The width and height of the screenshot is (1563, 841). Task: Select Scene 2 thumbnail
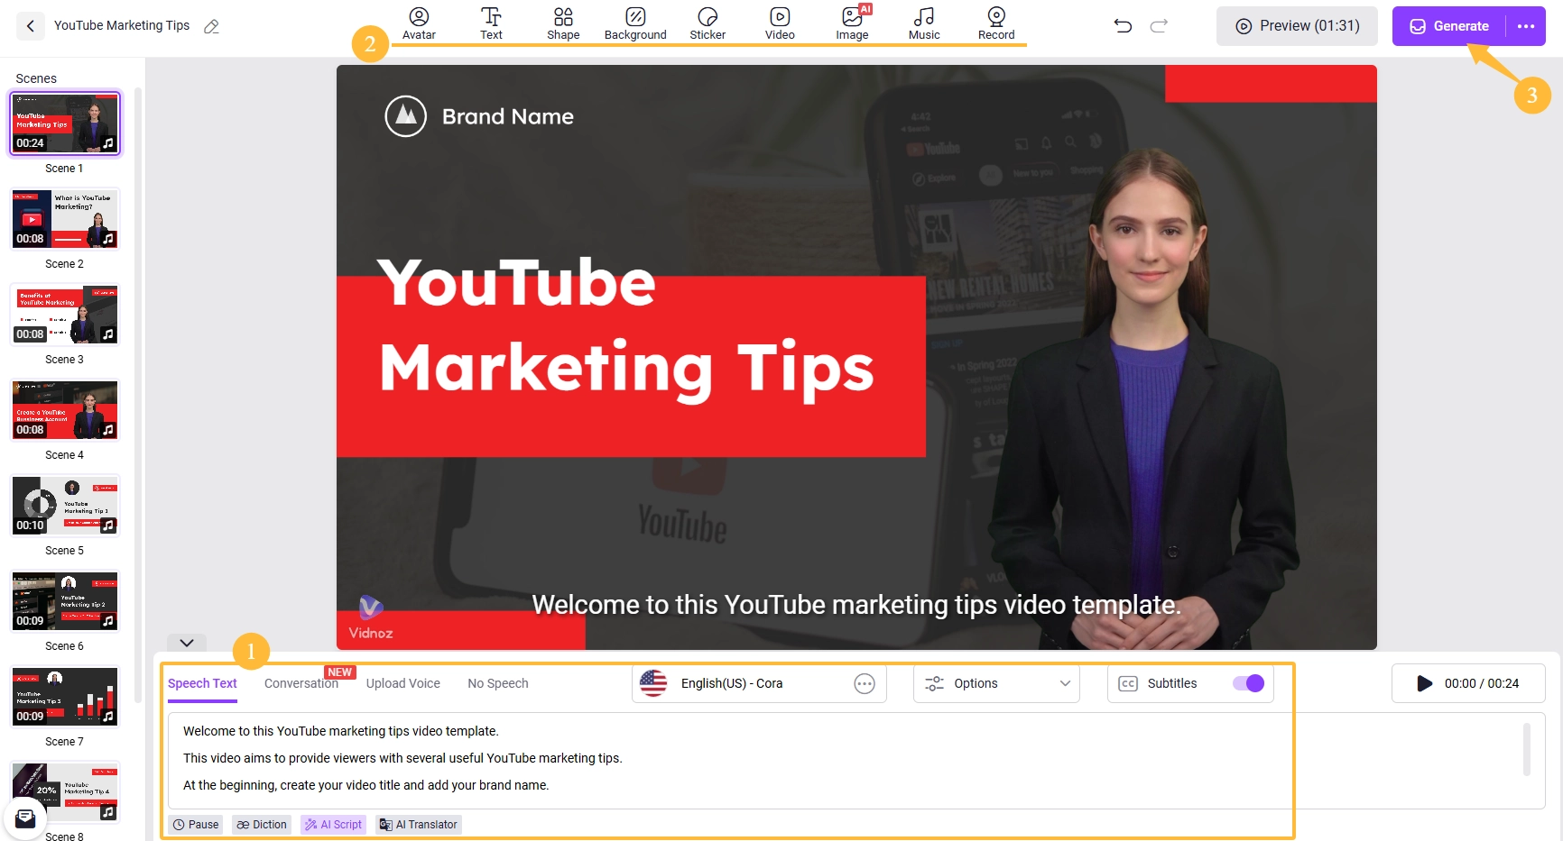(65, 219)
